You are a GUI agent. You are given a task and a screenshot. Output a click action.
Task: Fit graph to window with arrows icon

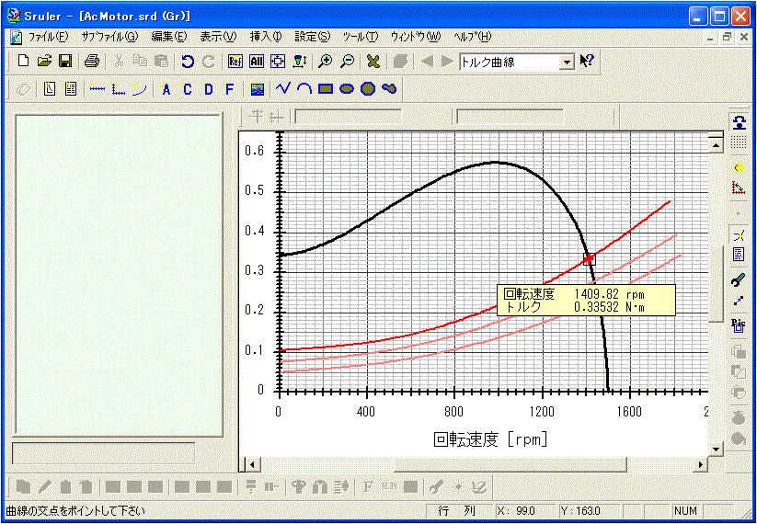point(278,62)
